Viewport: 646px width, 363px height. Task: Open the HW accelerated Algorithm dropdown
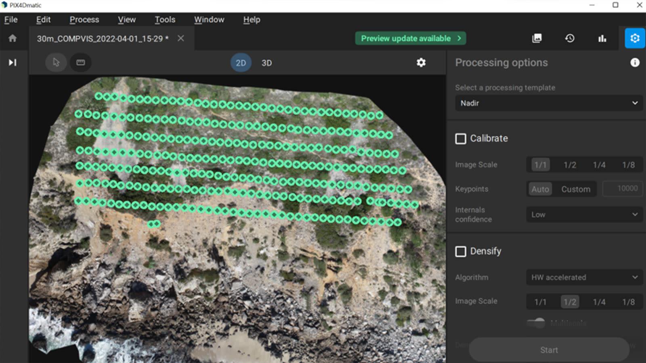click(x=584, y=277)
